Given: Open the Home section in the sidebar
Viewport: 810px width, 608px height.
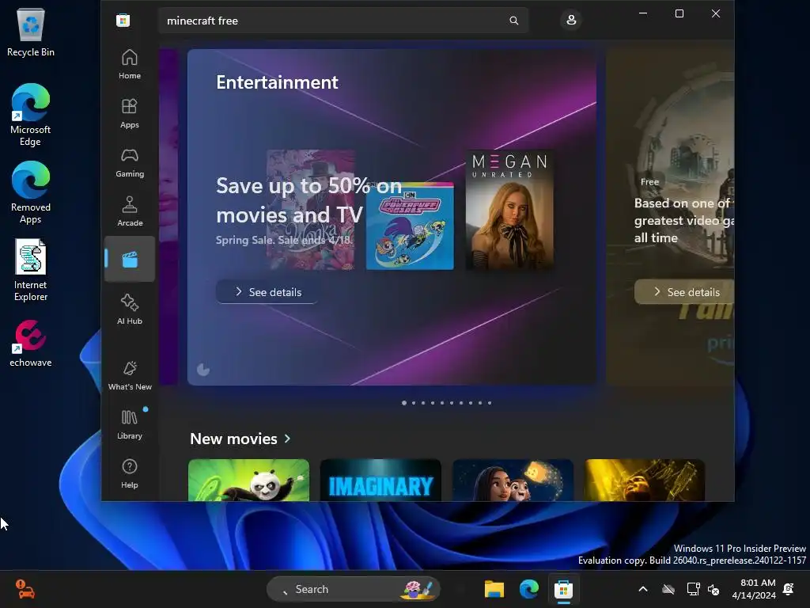Looking at the screenshot, I should tap(129, 64).
